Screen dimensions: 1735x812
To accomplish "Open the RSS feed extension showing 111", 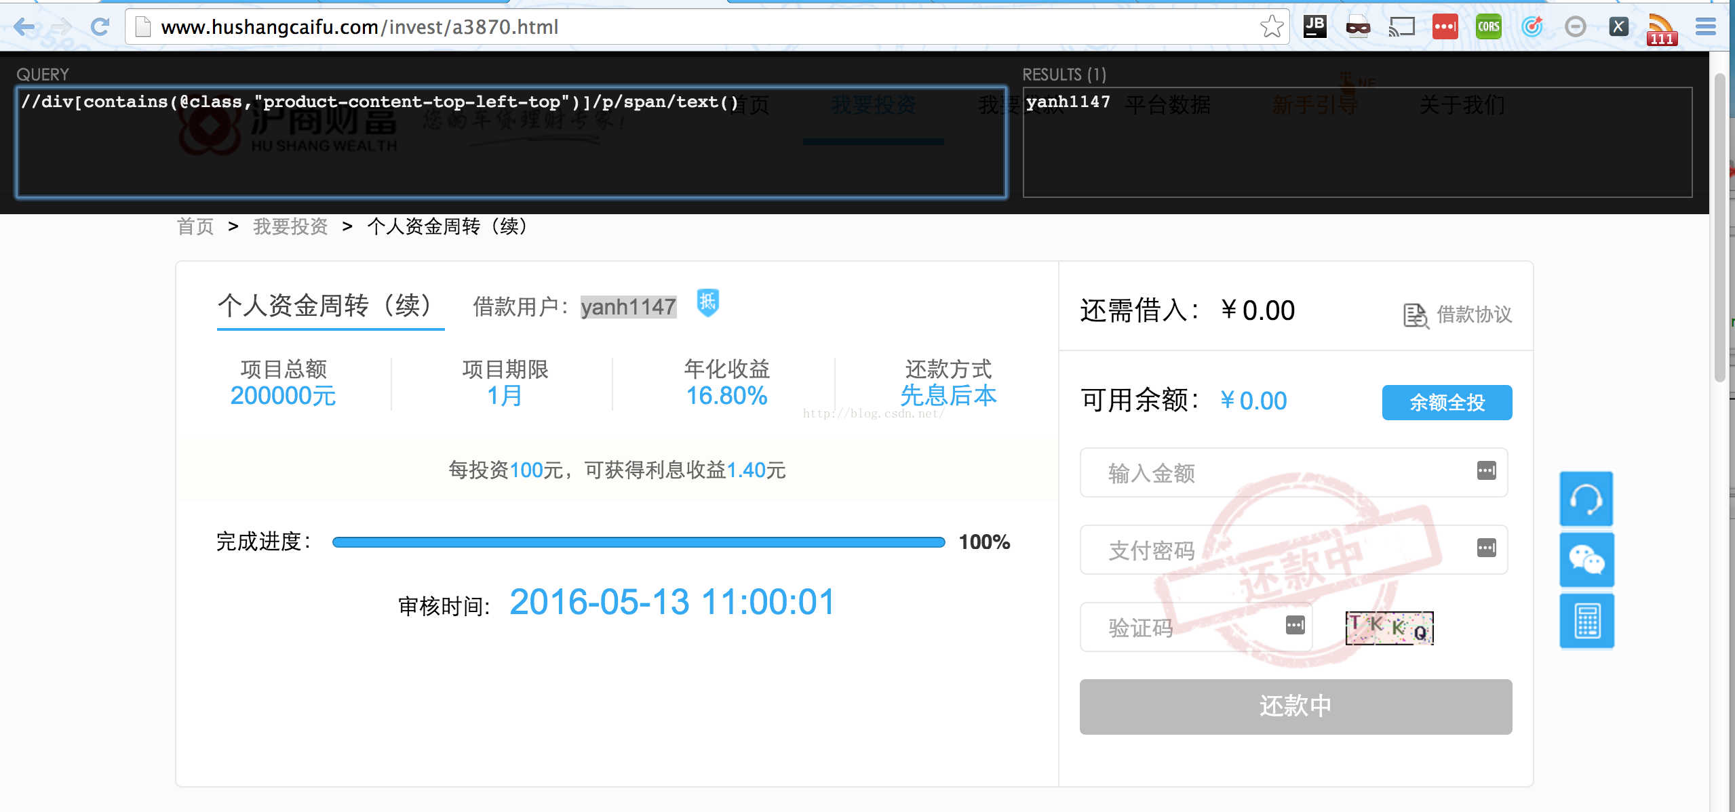I will coord(1662,30).
